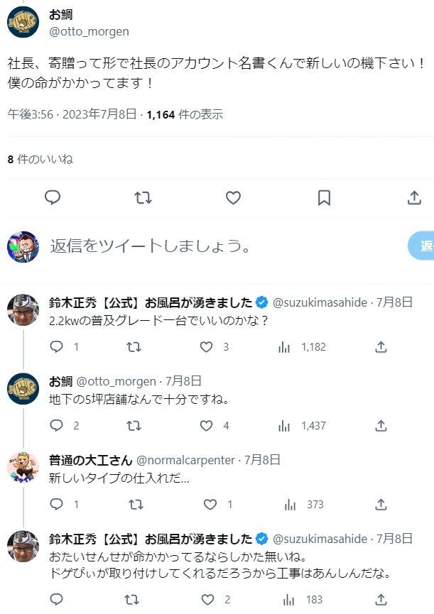Like the 地下の5坪店舗 reply
This screenshot has height=614, width=434.
(206, 426)
